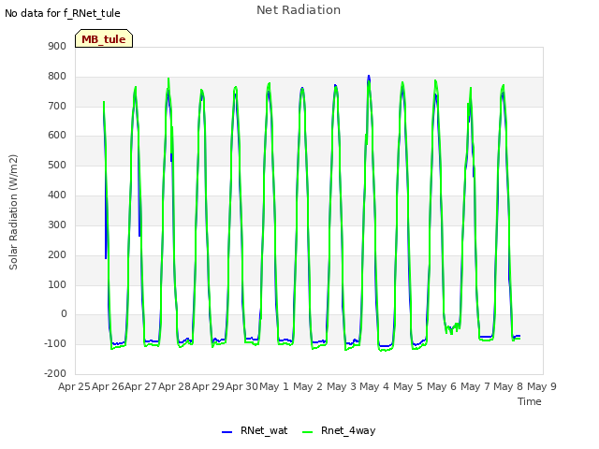Click the Apr 27 x-axis tick label
This screenshot has height=449, width=599.
[x=140, y=386]
